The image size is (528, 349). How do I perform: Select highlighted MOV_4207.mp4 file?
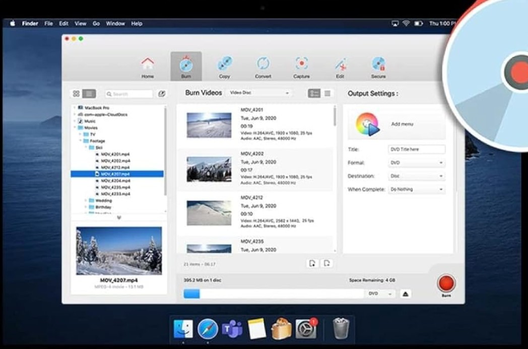pos(117,174)
